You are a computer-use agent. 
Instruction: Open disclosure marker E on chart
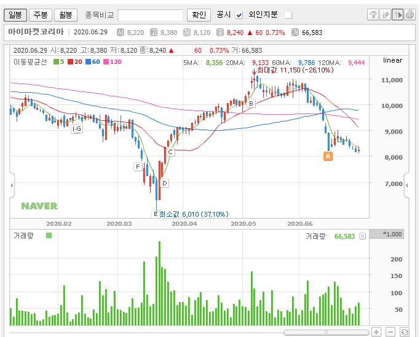click(x=156, y=214)
